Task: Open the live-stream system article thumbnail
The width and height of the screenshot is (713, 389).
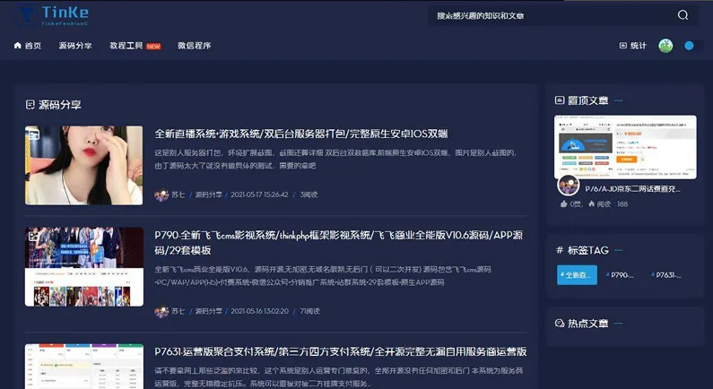Action: (83, 166)
